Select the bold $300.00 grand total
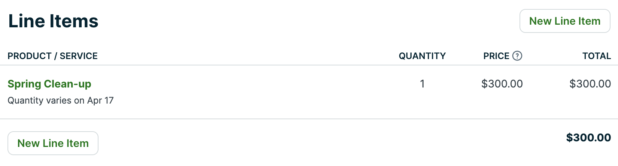 click(x=588, y=138)
